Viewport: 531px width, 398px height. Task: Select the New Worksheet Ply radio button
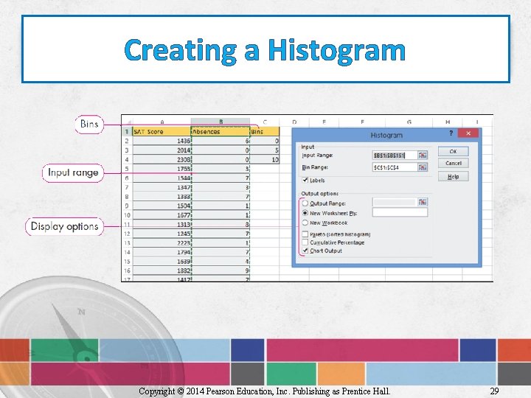305,213
